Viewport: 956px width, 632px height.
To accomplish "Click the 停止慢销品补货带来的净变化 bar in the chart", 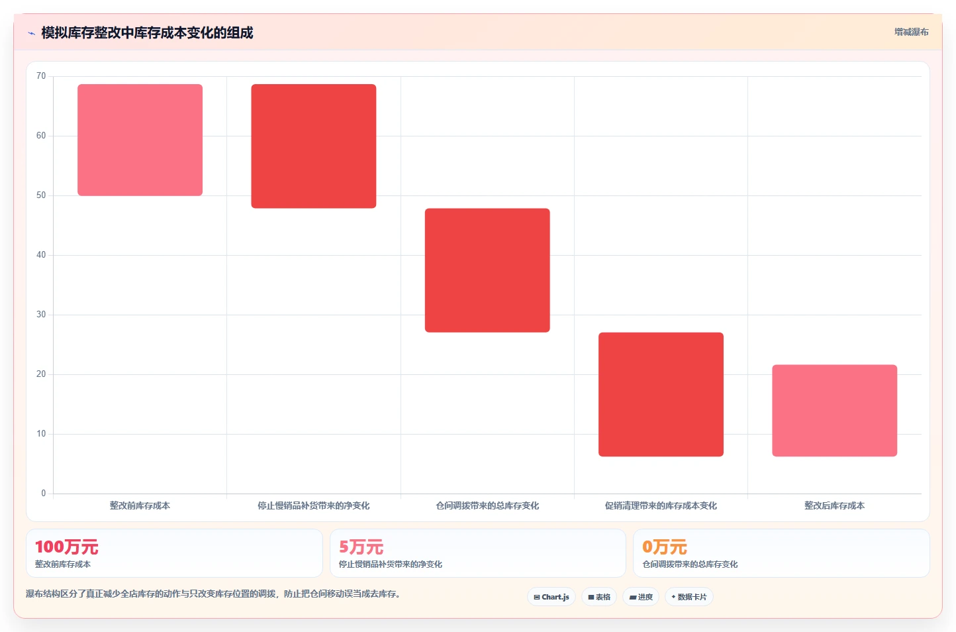I will point(314,146).
